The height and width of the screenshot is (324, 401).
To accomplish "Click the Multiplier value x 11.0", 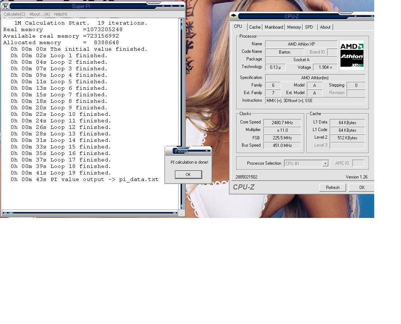I will [282, 130].
